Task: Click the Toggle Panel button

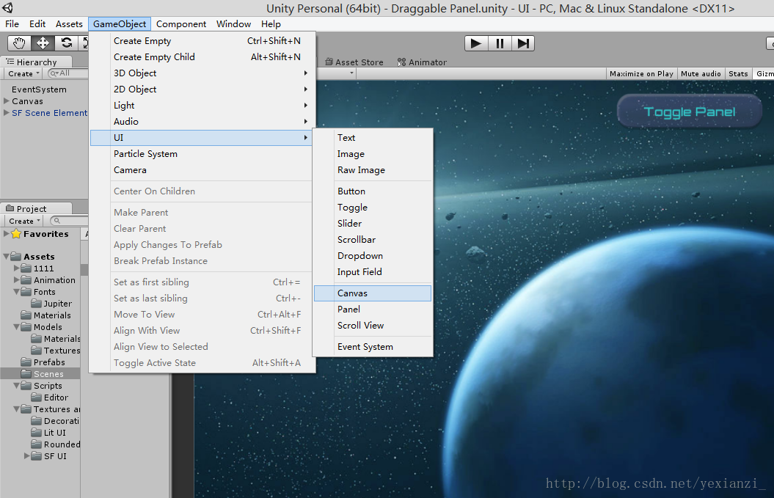Action: (x=690, y=111)
